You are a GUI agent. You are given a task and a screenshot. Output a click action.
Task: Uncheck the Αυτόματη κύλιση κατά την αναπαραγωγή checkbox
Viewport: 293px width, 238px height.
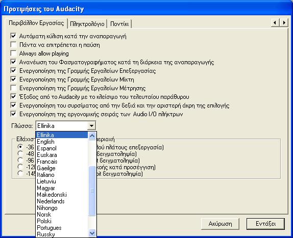click(x=13, y=36)
